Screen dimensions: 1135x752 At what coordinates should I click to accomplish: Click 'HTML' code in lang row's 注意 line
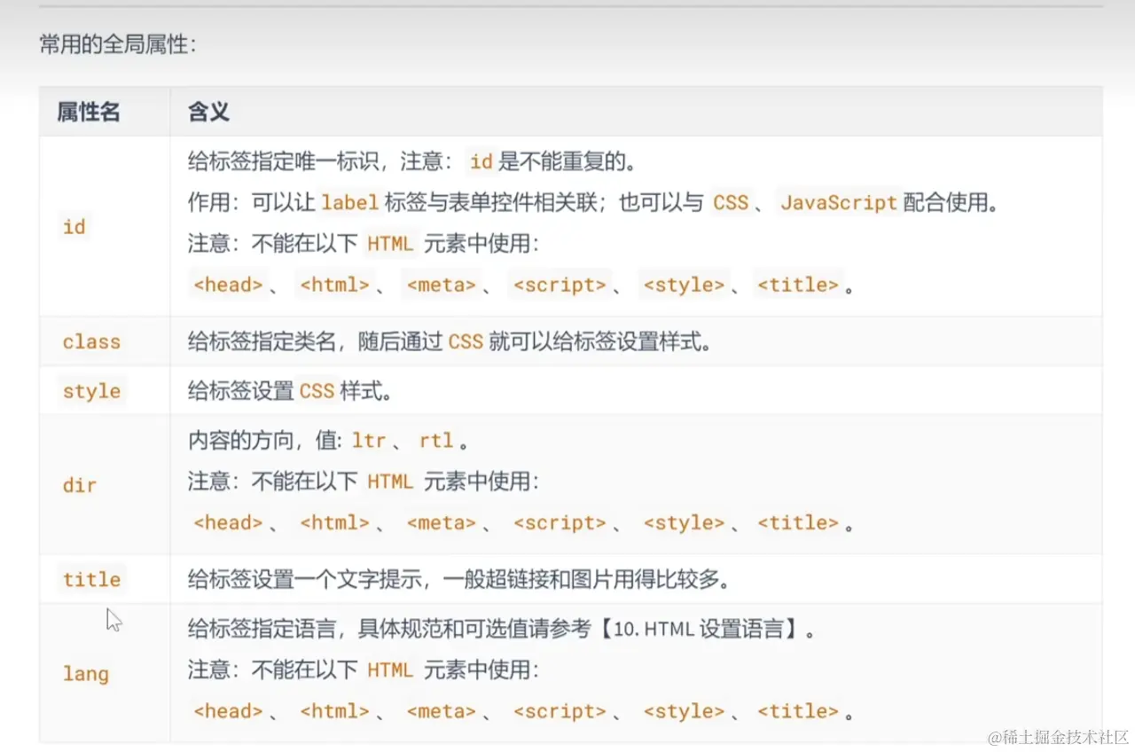(x=390, y=670)
